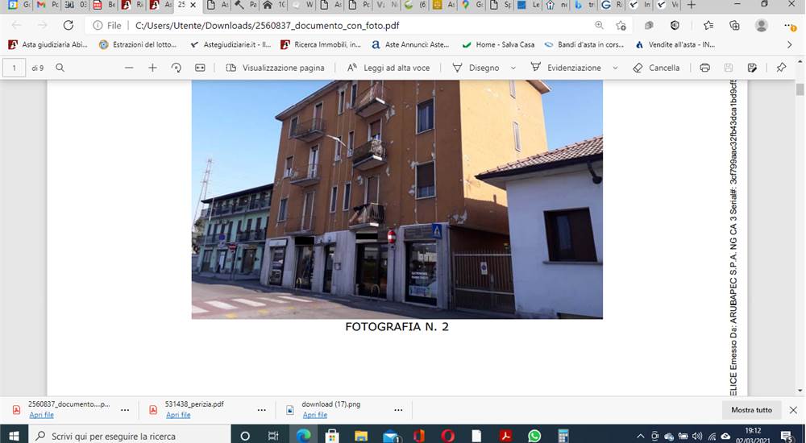Click the page number input field
The width and height of the screenshot is (806, 443).
(x=14, y=68)
